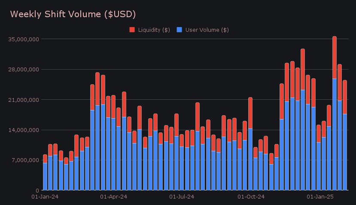
Task: Click the 21,000,000 y-axis label
Action: click(24, 100)
